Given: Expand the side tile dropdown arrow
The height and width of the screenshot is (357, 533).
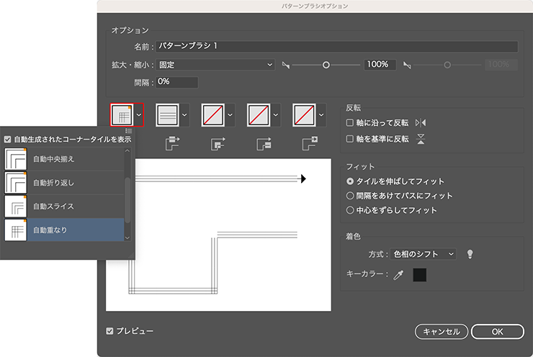Looking at the screenshot, I should 184,115.
